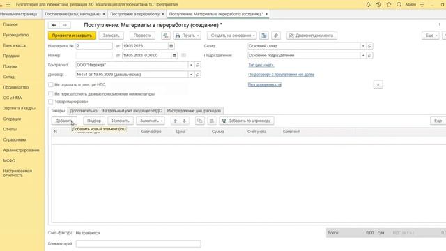Move the row down with arrow icon
Screen dimensions: 446x251
[184, 121]
